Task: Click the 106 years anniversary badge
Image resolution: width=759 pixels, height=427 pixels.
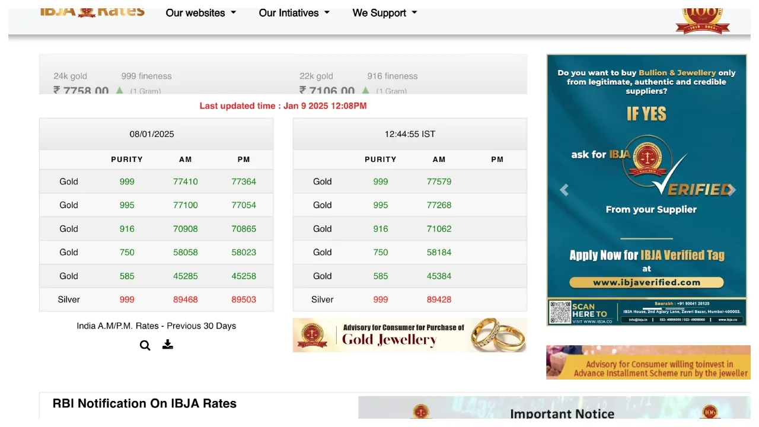Action: [x=703, y=20]
